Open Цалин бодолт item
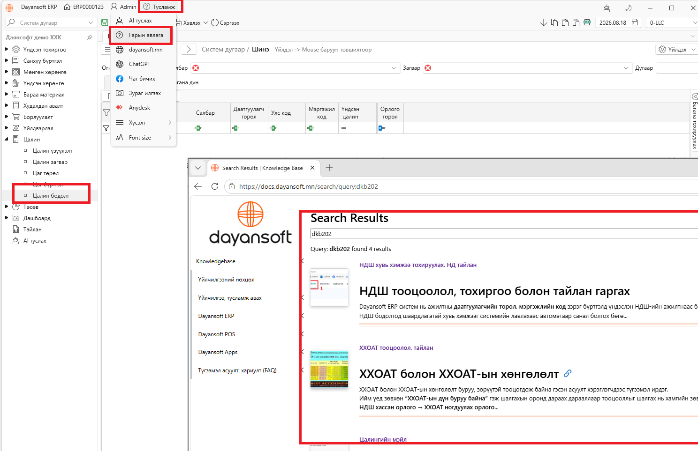698x451 pixels. pyautogui.click(x=51, y=196)
